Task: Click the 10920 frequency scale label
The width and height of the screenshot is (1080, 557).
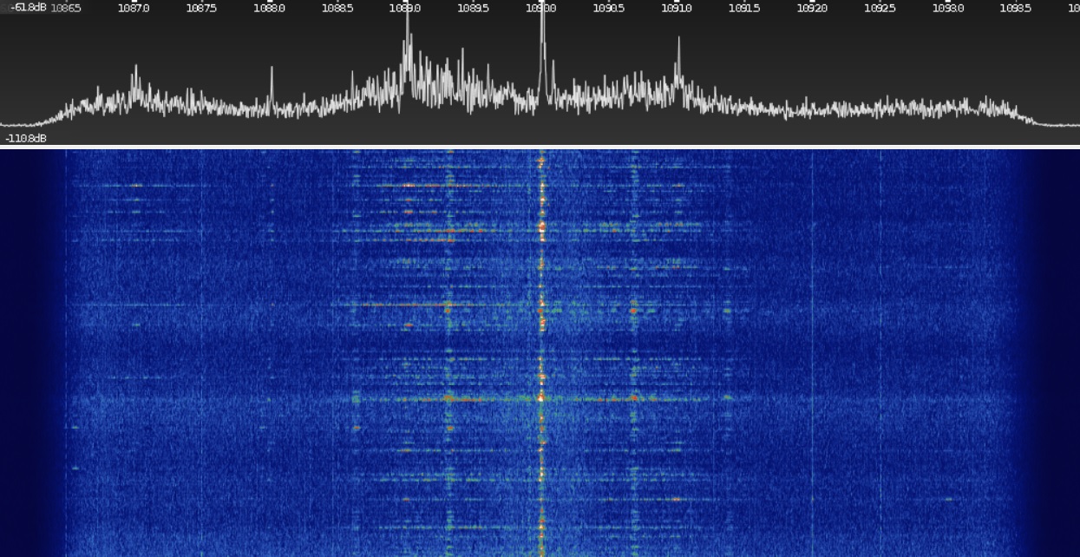Action: click(x=812, y=8)
